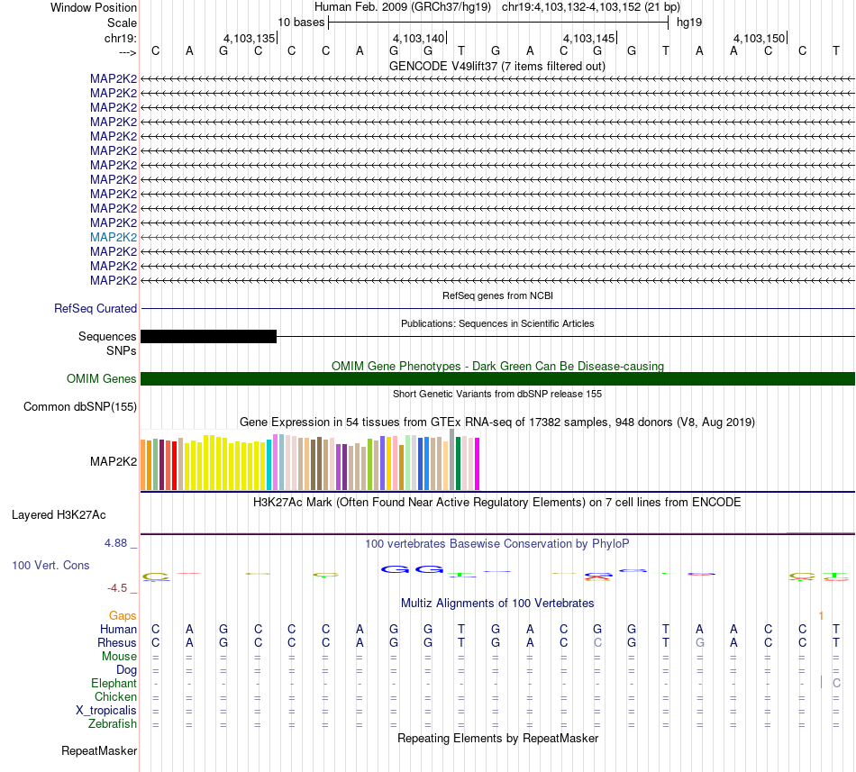Click the 4.88 PhyloP upper value
Viewport: 856px width, 772px height.
click(x=115, y=543)
